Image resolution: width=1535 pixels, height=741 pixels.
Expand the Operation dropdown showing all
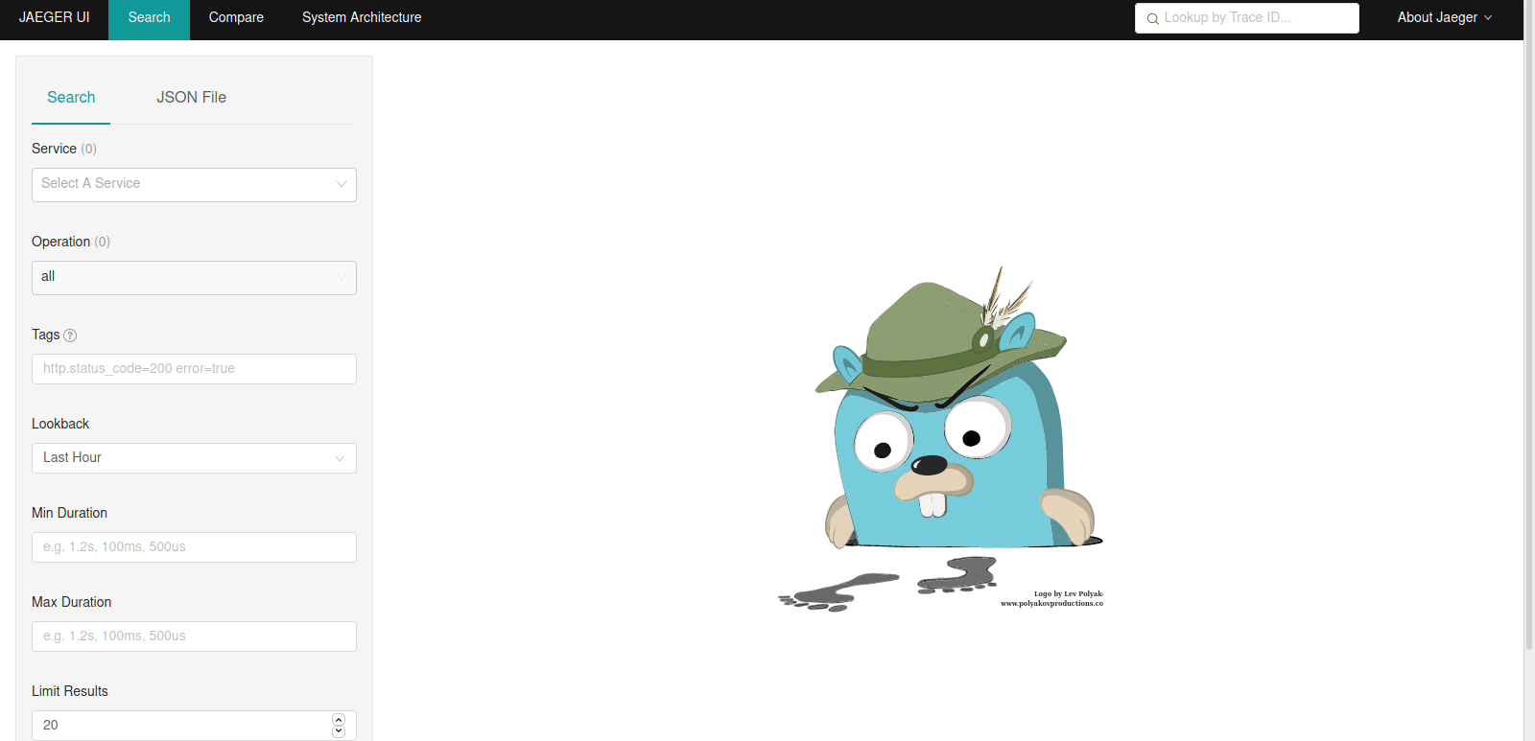pos(194,277)
